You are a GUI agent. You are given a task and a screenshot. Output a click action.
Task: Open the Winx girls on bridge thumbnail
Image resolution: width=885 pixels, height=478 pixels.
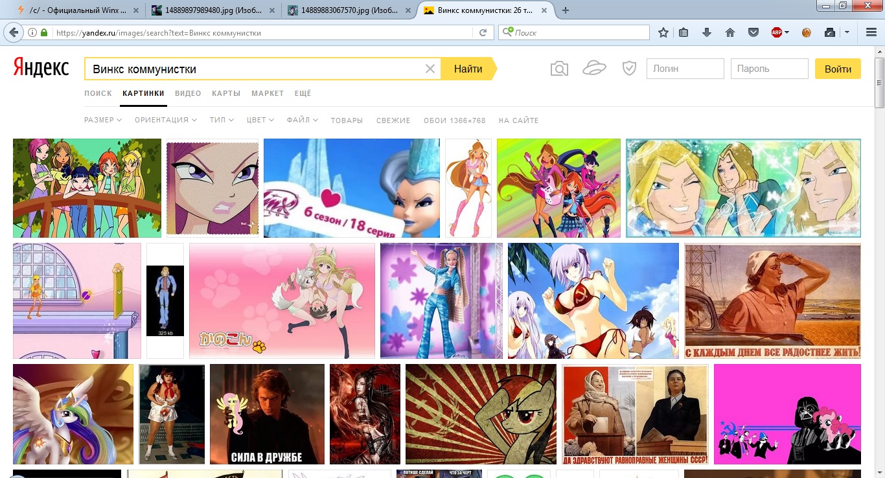(x=87, y=188)
